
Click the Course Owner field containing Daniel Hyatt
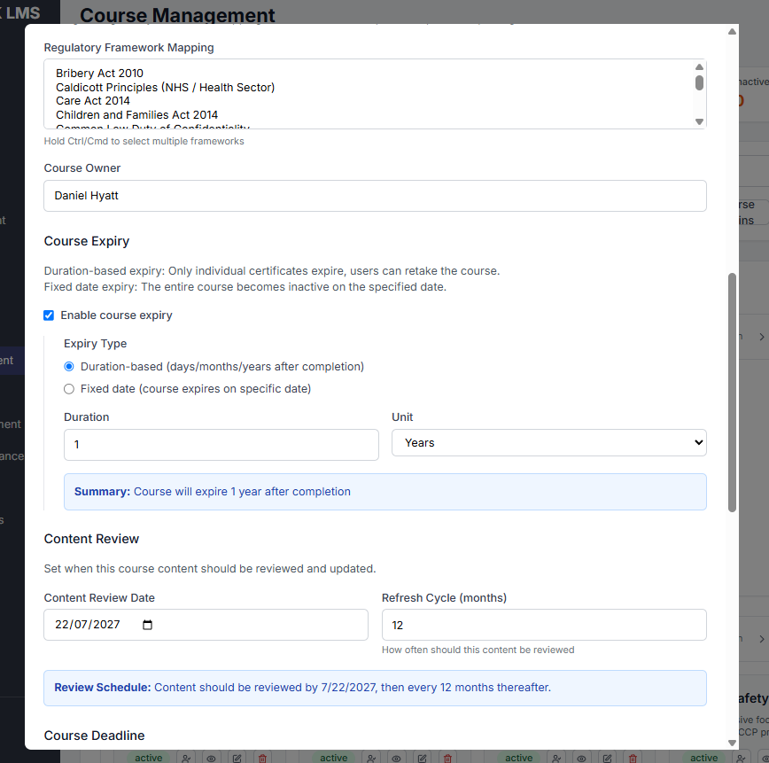click(375, 196)
